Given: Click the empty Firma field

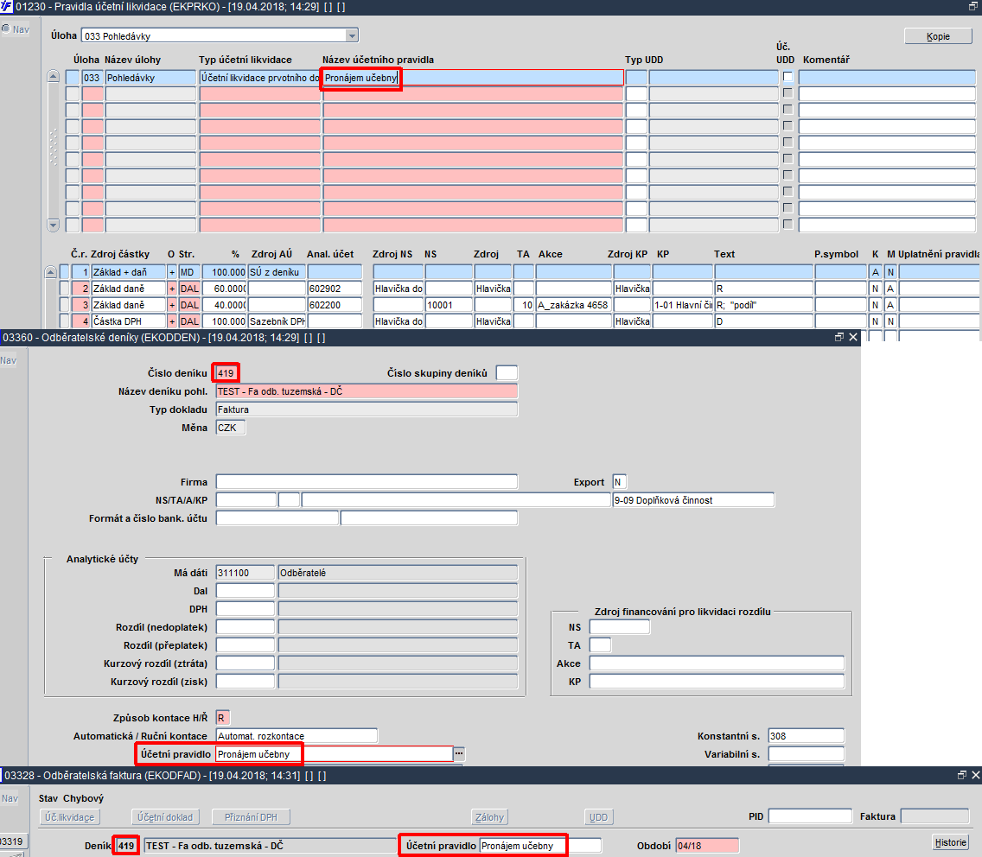Looking at the screenshot, I should coord(367,482).
